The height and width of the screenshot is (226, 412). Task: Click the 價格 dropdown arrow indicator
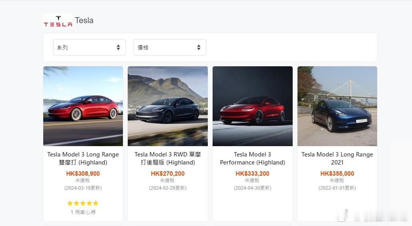199,47
